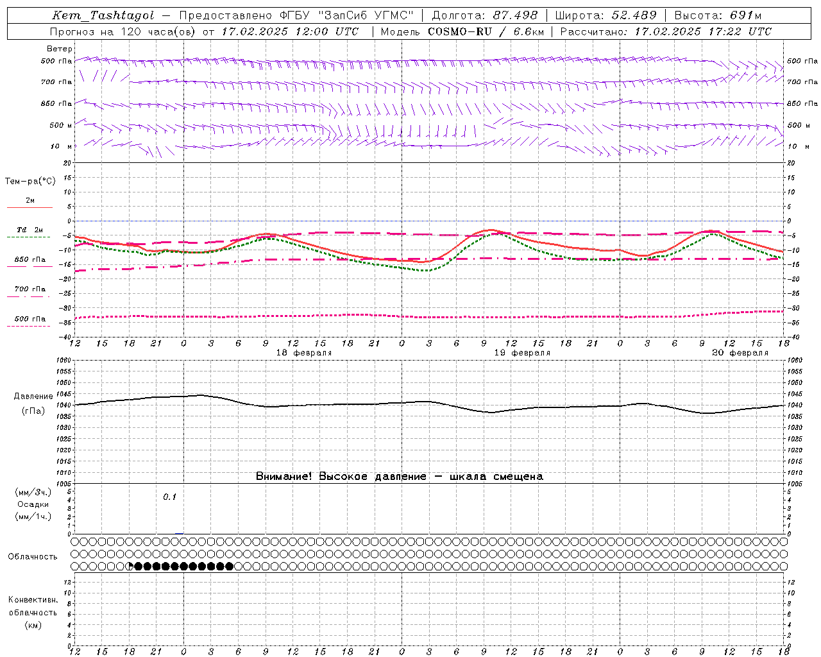Screen dimensions: 821x657
Task: Click the warning Внимание! Высокое давление — шкала смещена
Action: (400, 477)
